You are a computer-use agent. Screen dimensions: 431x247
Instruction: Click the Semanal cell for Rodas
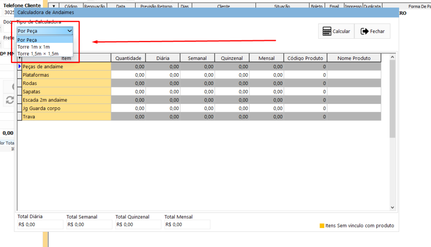point(197,83)
